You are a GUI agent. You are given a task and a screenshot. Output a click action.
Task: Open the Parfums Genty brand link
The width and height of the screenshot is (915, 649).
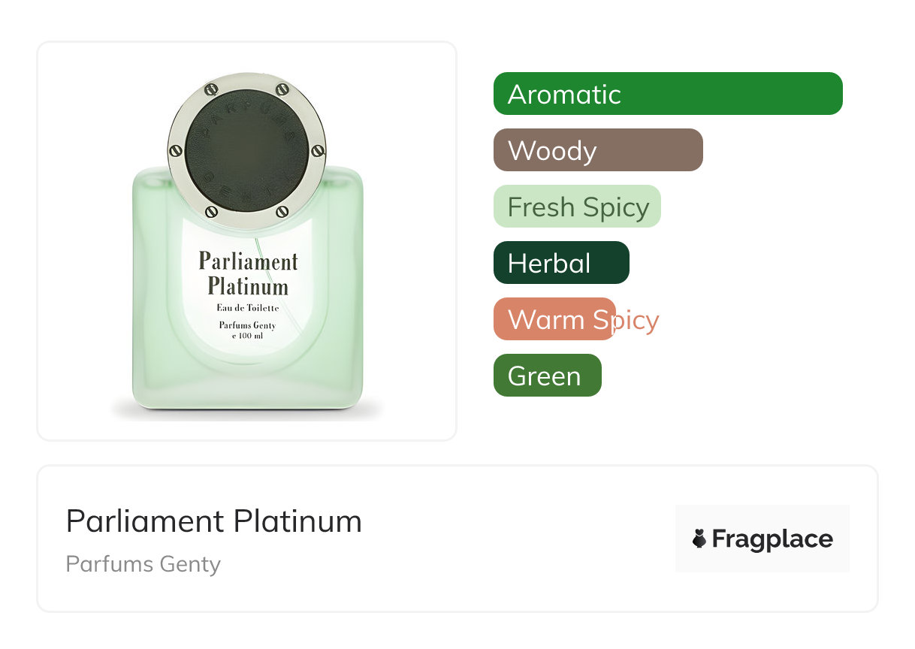(143, 564)
